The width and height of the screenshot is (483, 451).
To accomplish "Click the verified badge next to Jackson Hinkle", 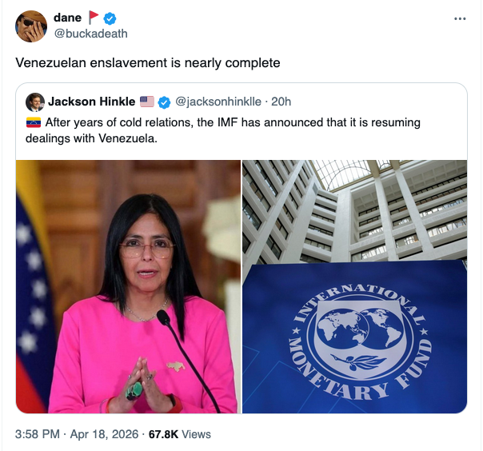I will tap(164, 102).
